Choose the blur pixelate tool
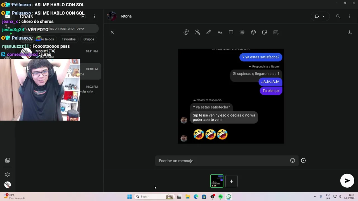The width and height of the screenshot is (358, 201). [x=242, y=32]
